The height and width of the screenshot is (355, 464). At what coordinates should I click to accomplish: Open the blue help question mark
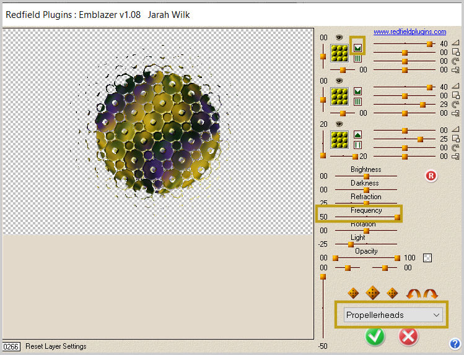[x=455, y=344]
